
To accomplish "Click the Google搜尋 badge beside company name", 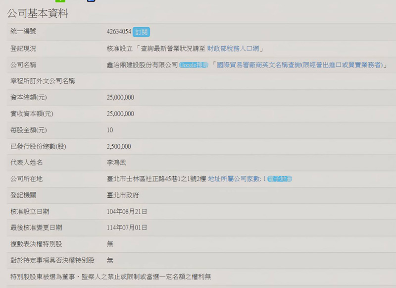I will tap(194, 65).
